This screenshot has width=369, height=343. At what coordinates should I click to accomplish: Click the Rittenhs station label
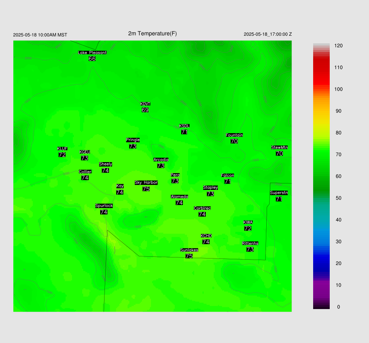pyautogui.click(x=250, y=243)
